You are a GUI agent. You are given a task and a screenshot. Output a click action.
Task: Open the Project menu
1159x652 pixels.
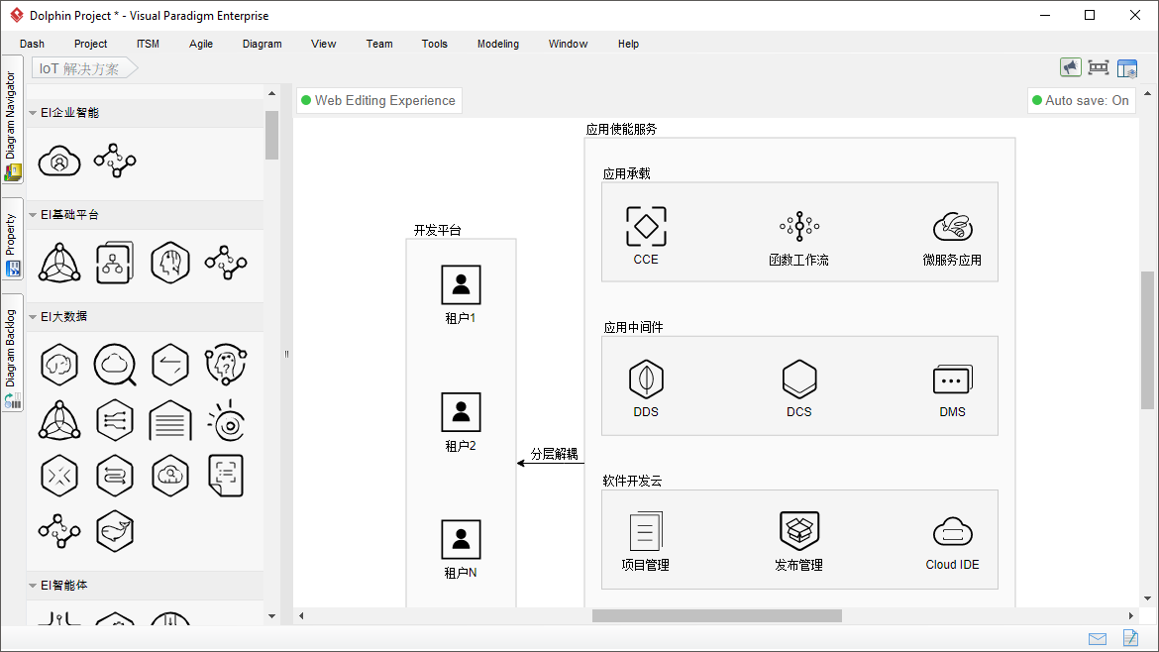click(x=90, y=44)
